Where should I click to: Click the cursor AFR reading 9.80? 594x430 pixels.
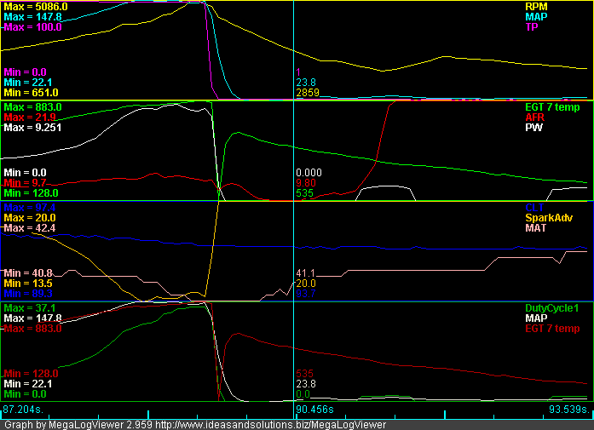coord(306,183)
